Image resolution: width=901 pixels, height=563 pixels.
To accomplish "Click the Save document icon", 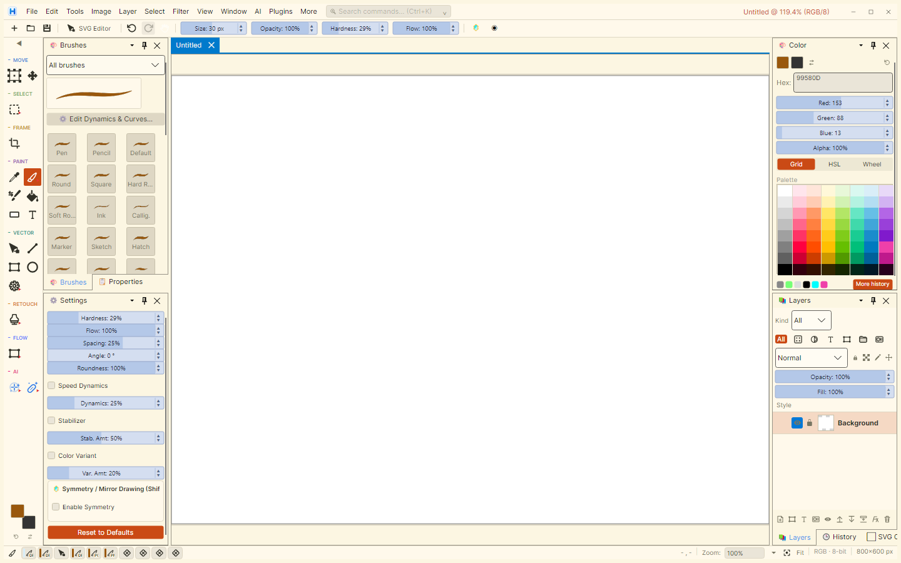I will 47,28.
